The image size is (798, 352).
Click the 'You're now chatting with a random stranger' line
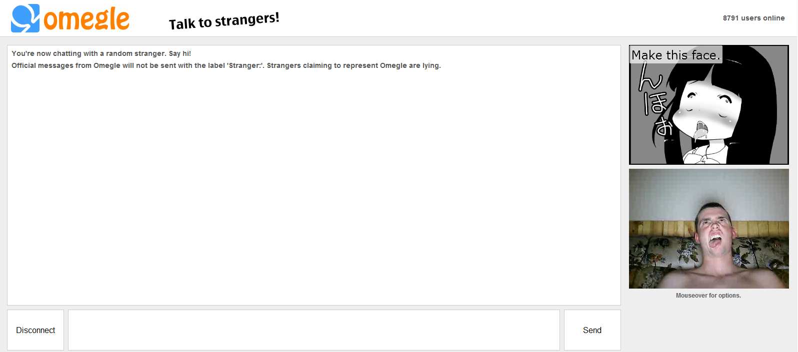[101, 53]
